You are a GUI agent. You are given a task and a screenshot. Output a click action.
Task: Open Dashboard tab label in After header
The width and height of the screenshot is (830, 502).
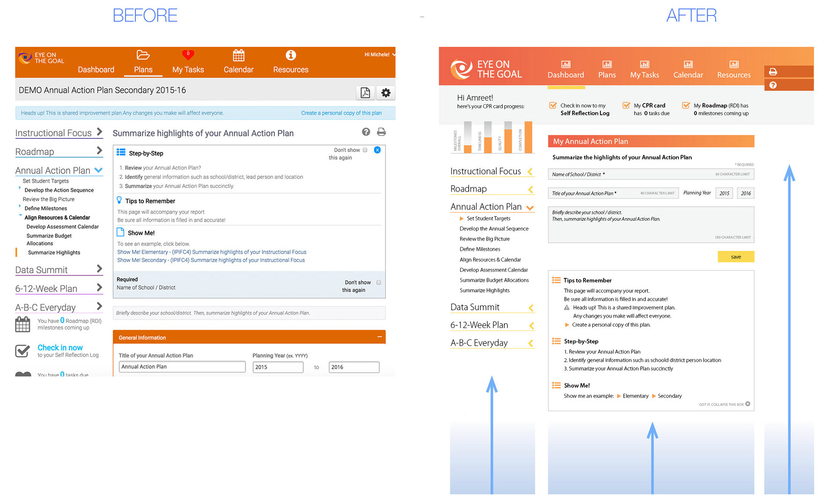pyautogui.click(x=566, y=75)
